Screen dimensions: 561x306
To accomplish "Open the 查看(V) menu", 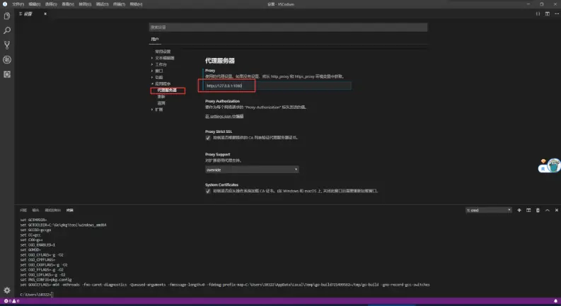I will [68, 4].
